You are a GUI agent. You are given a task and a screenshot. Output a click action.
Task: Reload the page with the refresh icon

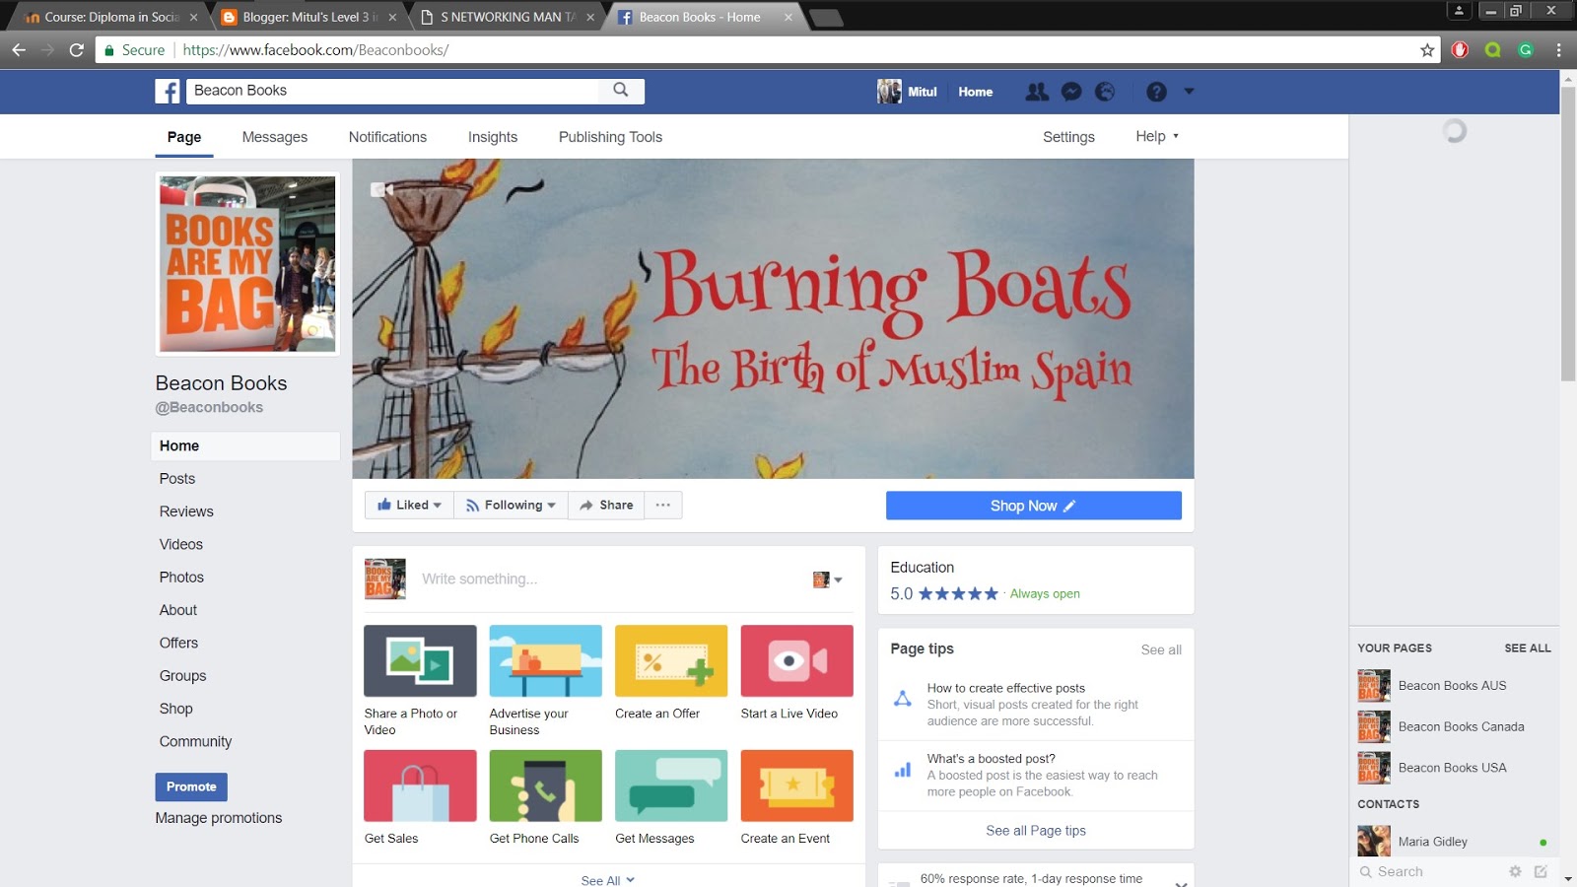76,49
